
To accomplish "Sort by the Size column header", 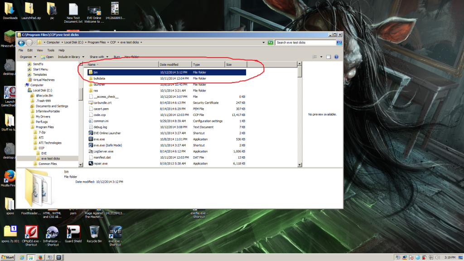I will [x=236, y=64].
